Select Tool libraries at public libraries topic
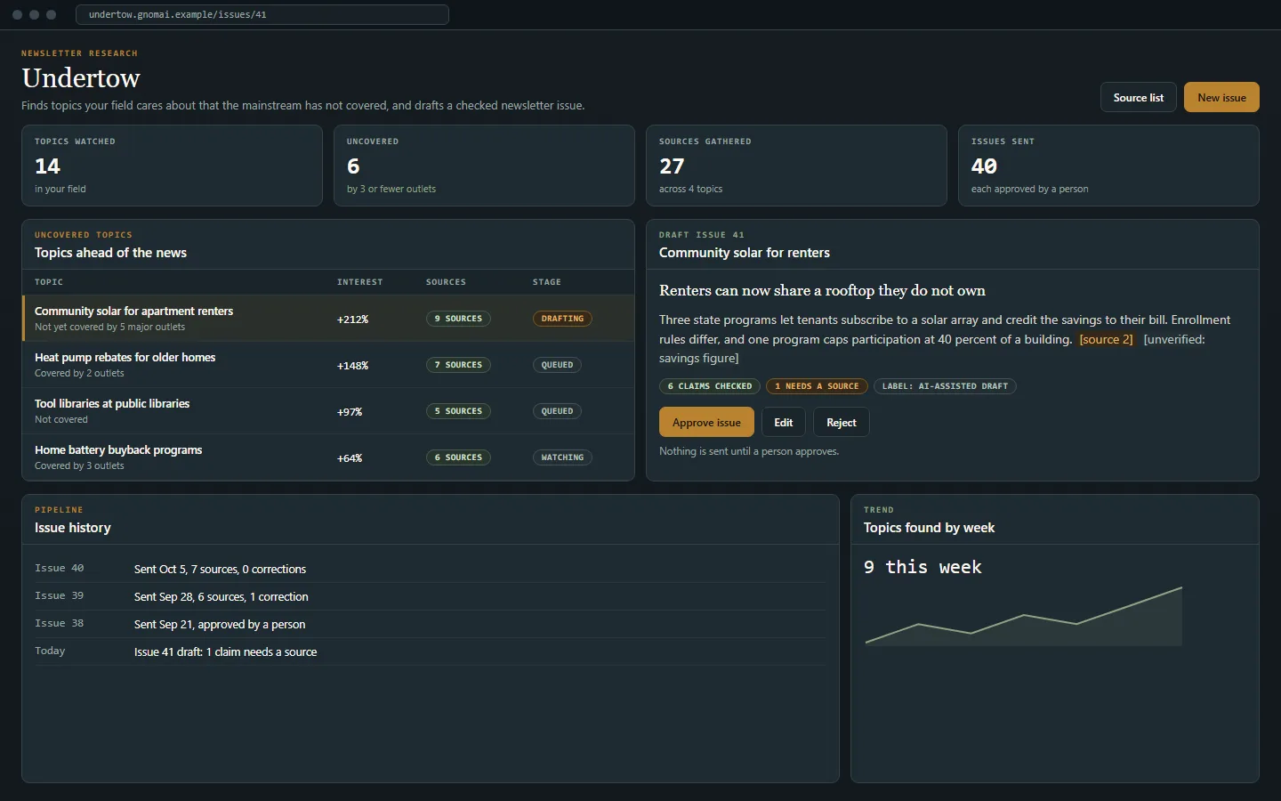The height and width of the screenshot is (801, 1281). (x=328, y=411)
